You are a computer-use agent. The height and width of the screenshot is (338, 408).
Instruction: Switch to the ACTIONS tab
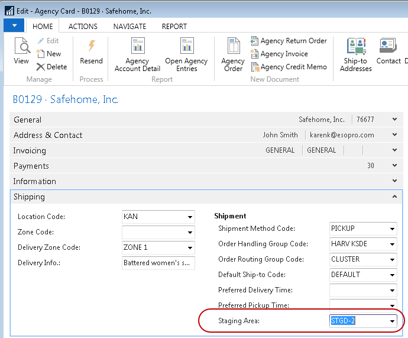click(83, 27)
